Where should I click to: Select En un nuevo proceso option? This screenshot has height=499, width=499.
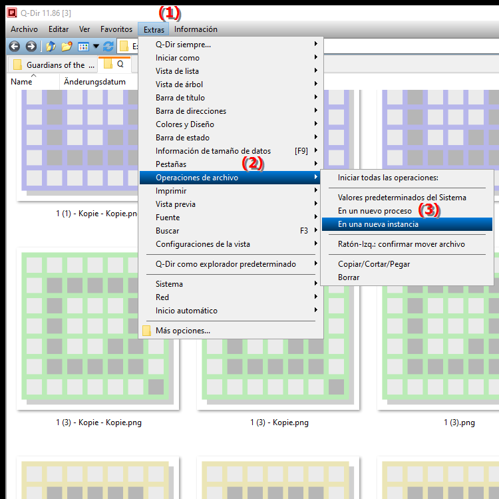pos(374,211)
